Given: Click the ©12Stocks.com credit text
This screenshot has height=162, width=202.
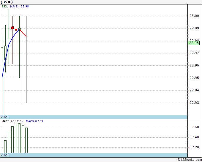Looking at the screenshot, I should (x=190, y=160).
